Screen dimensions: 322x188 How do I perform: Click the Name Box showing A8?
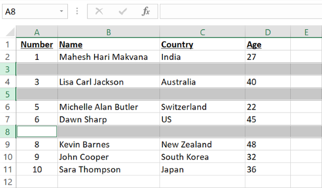(x=35, y=12)
